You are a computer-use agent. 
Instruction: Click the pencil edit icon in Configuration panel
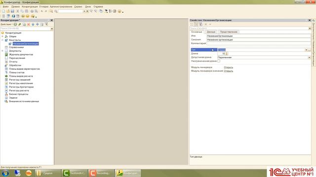pyautogui.click(x=20, y=24)
